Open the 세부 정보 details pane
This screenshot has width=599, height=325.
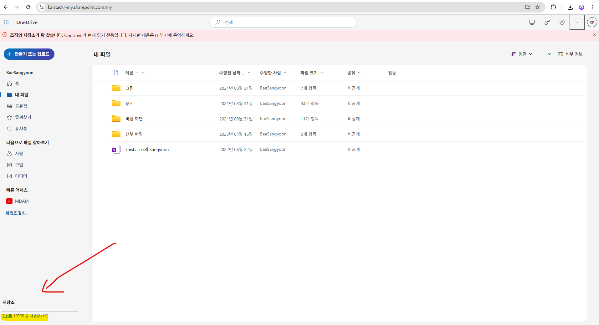[x=570, y=54]
